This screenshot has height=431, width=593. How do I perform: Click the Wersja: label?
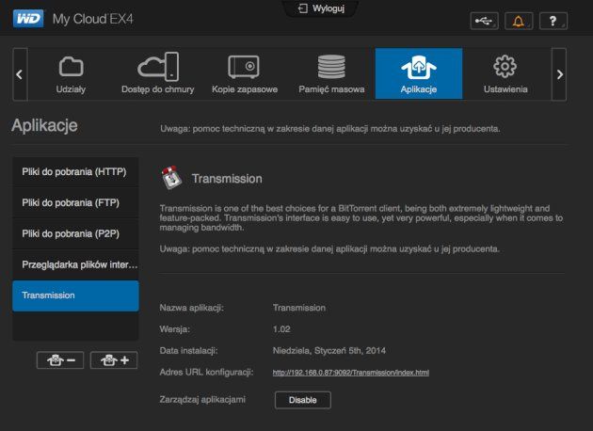pyautogui.click(x=175, y=329)
